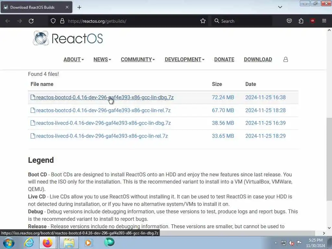
Task: Click date 2024-11-25 16:38
Action: [x=266, y=97]
